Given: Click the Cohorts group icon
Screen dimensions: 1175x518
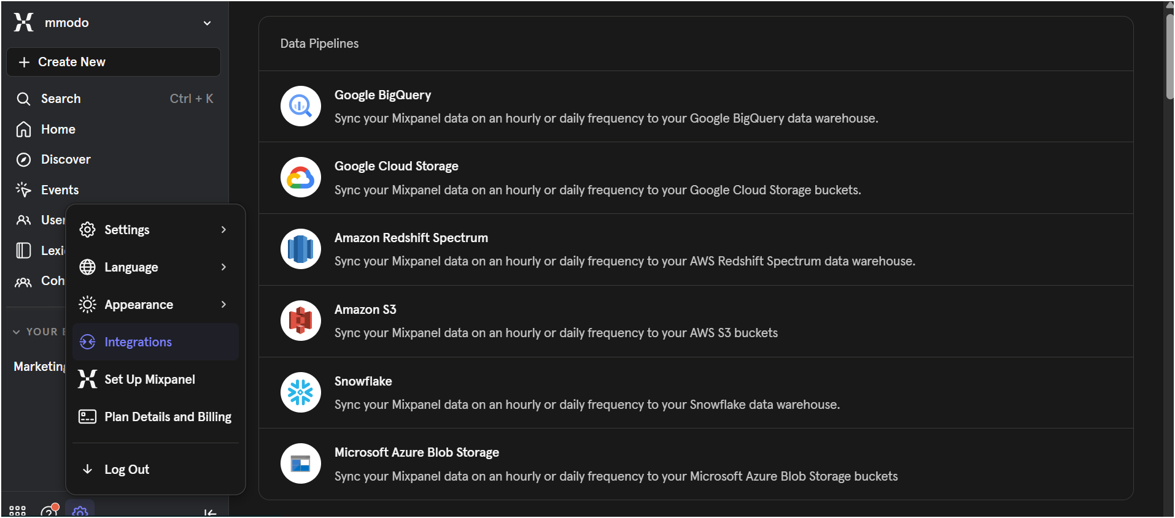Looking at the screenshot, I should pos(23,281).
